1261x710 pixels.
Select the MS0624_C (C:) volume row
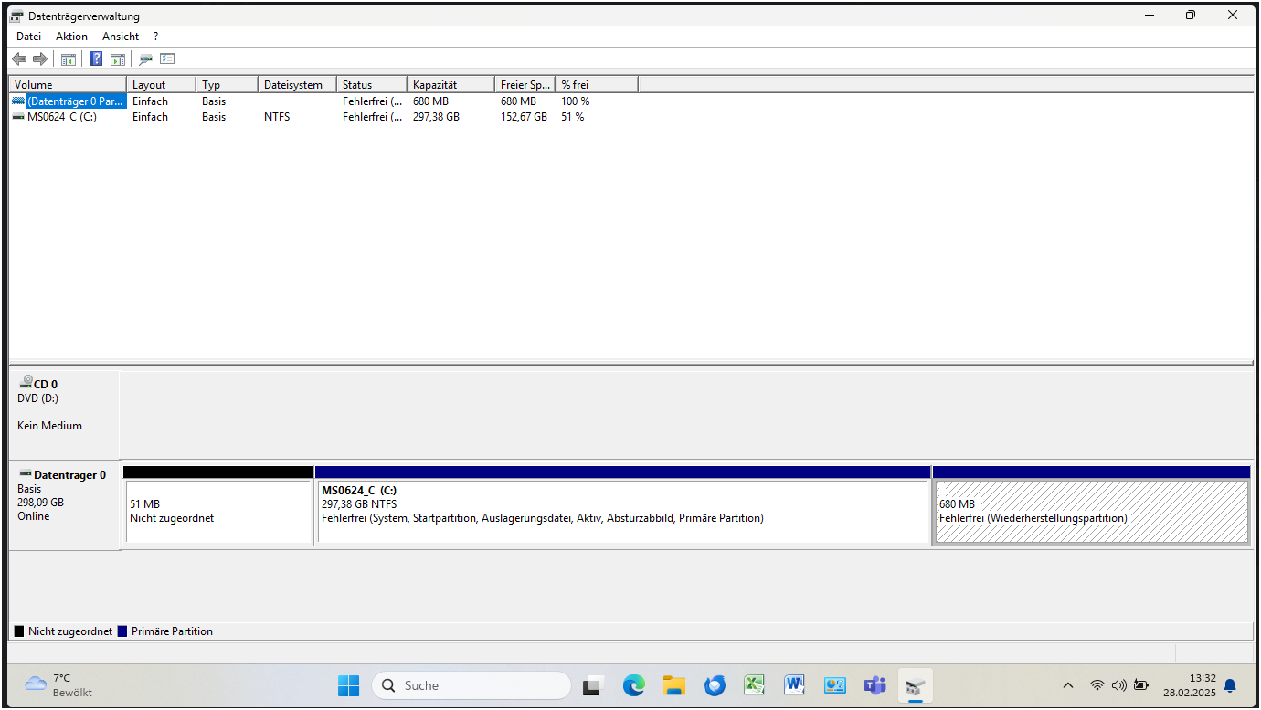[x=62, y=117]
